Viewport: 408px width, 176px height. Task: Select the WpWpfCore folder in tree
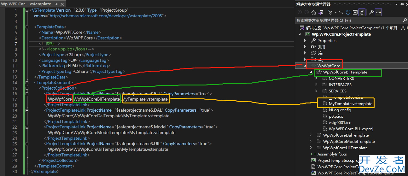tap(325, 66)
